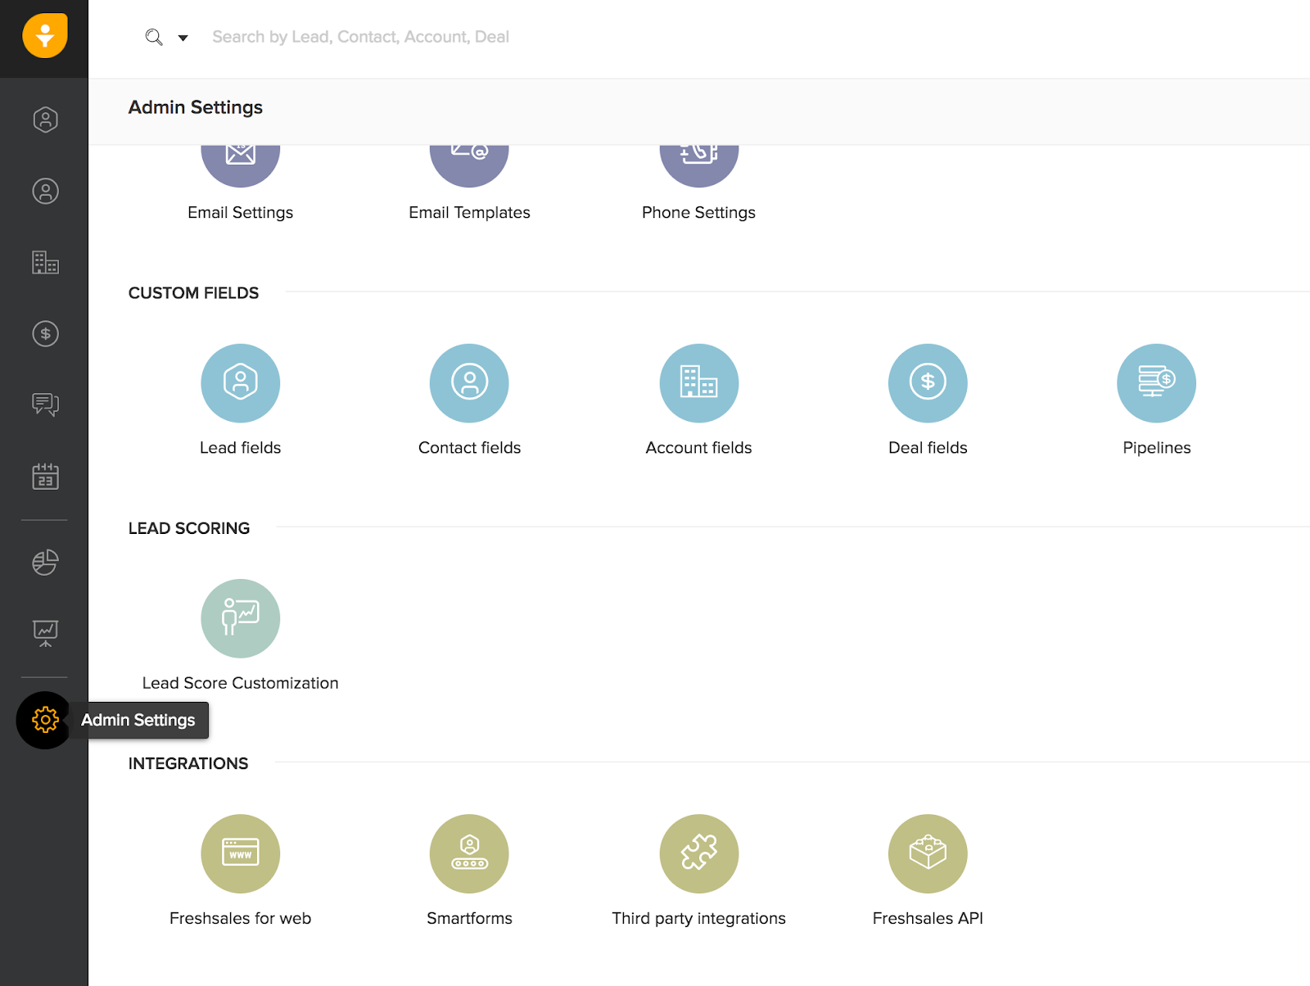The width and height of the screenshot is (1310, 986).
Task: Click the Admin Settings tooltip label
Action: click(x=138, y=720)
